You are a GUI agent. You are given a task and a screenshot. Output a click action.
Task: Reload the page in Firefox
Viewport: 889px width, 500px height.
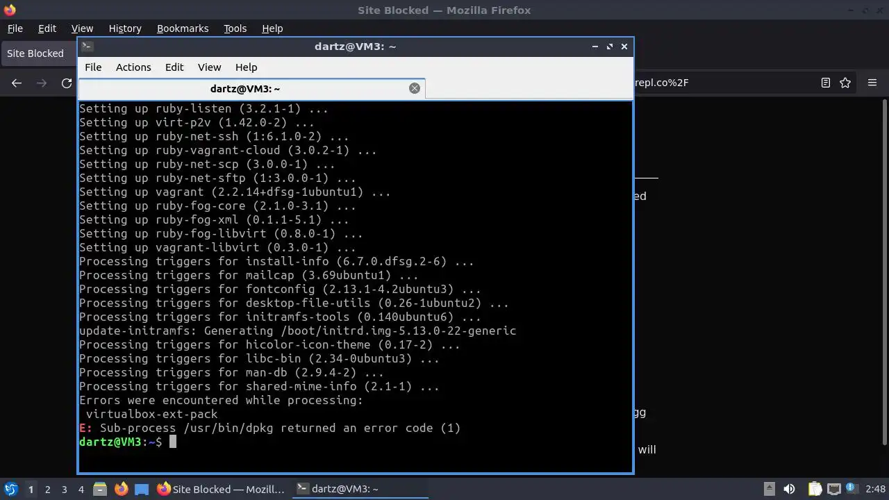point(67,83)
